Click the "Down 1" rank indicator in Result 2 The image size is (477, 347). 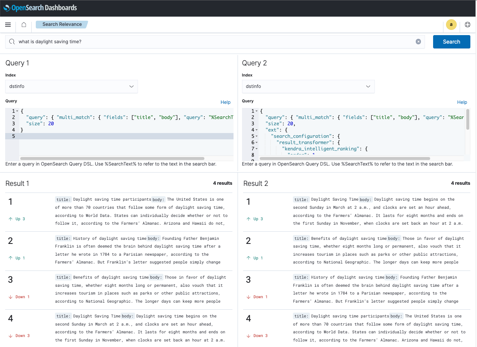click(257, 297)
